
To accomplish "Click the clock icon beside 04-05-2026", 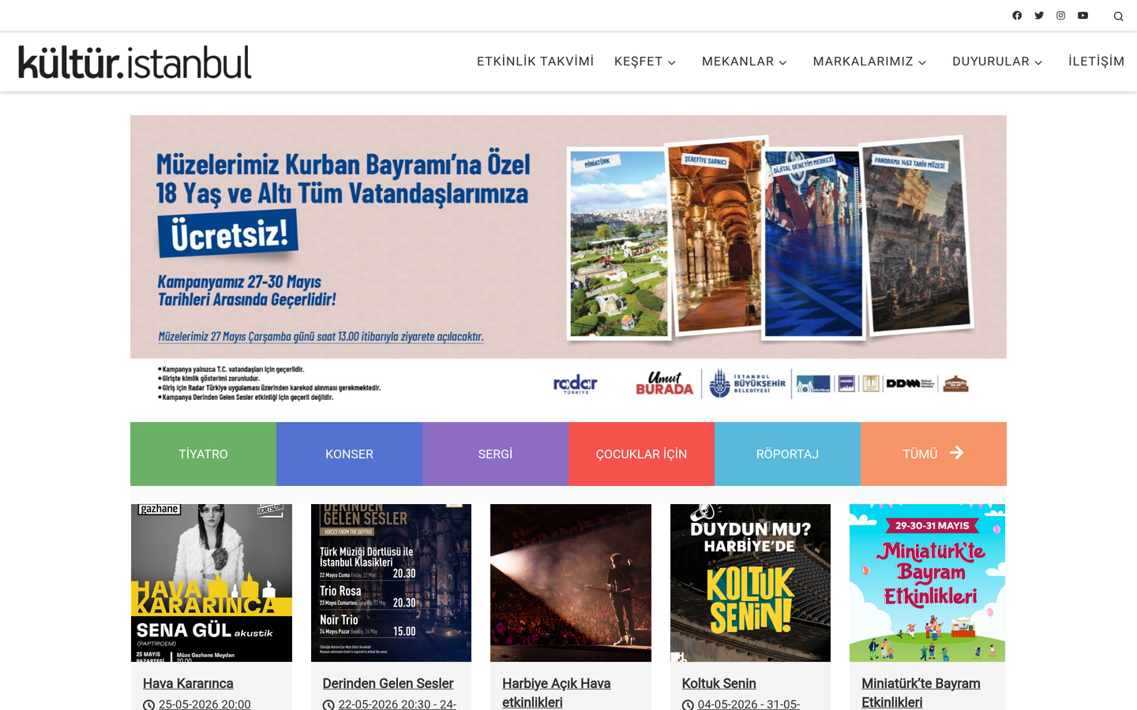I will tap(688, 704).
